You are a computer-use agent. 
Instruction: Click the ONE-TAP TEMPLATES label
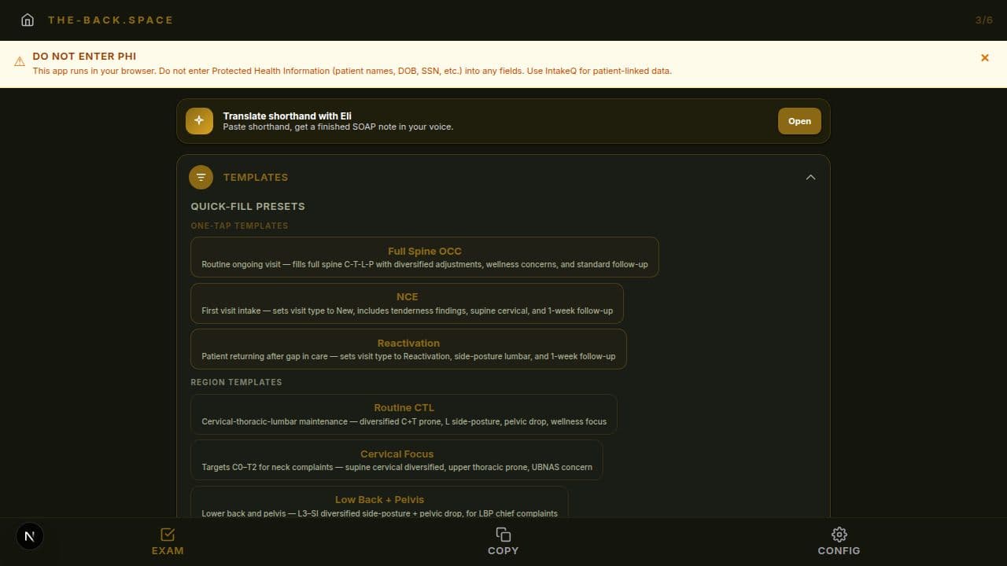239,226
